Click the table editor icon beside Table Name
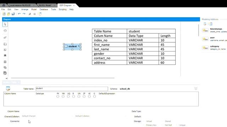 8,89
